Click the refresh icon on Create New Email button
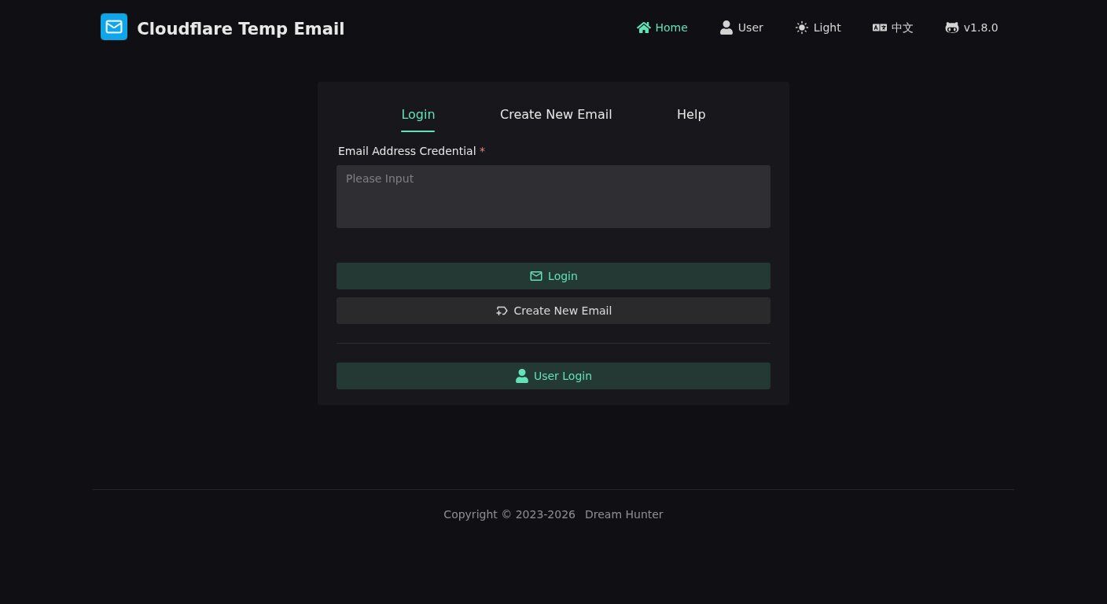1107x604 pixels. click(x=502, y=311)
